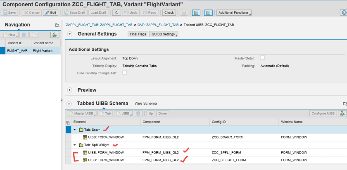The image size is (347, 170).
Task: Open the GUIBB Settings dropdown
Action: 164,34
